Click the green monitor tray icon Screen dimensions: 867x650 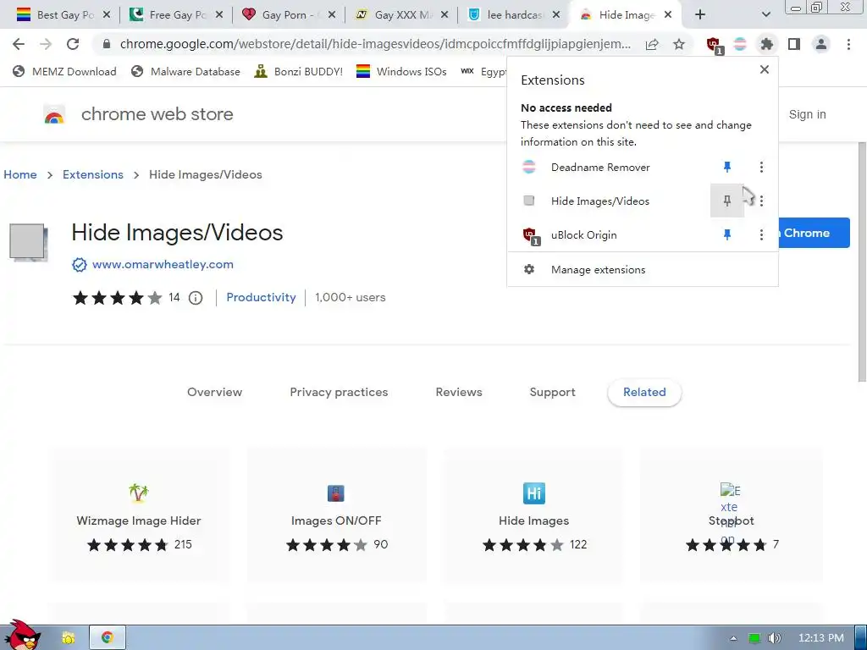pyautogui.click(x=754, y=638)
